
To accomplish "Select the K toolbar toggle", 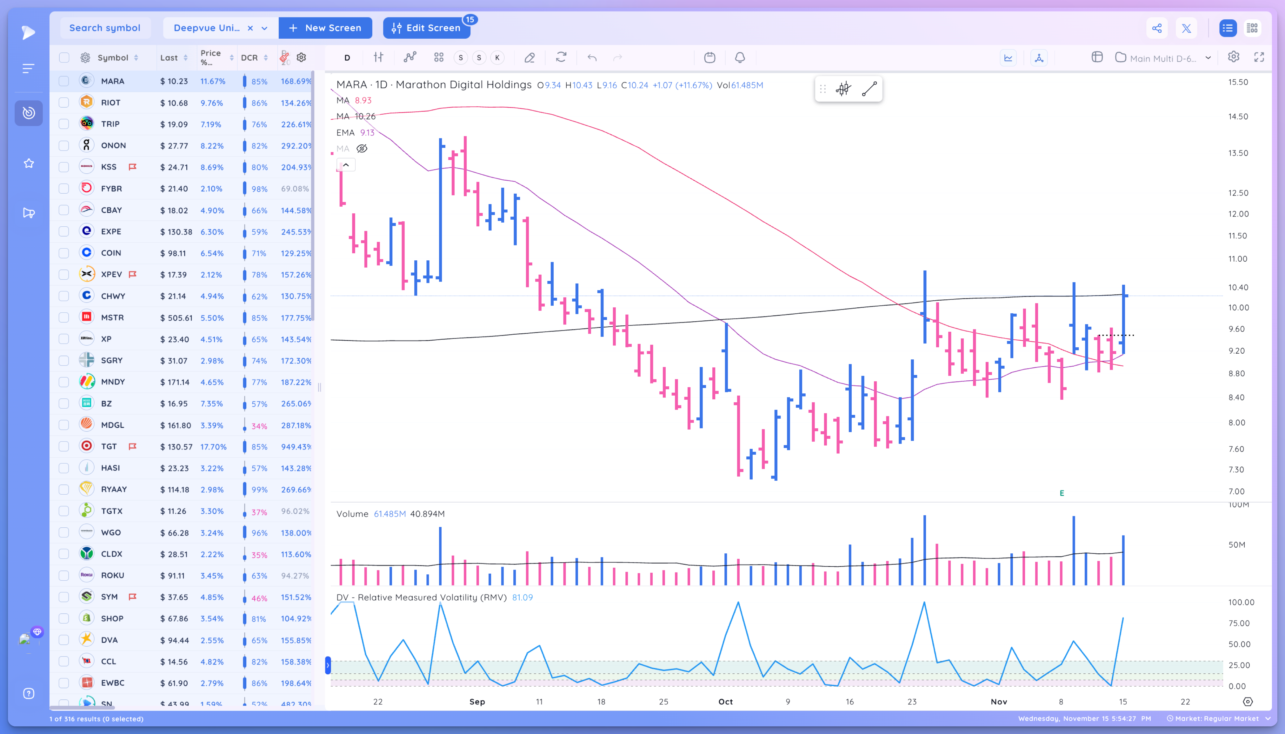I will (x=497, y=57).
